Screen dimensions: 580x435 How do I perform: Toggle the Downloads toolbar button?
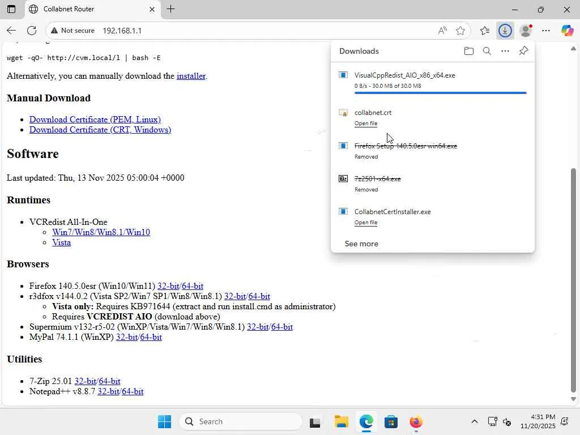505,31
